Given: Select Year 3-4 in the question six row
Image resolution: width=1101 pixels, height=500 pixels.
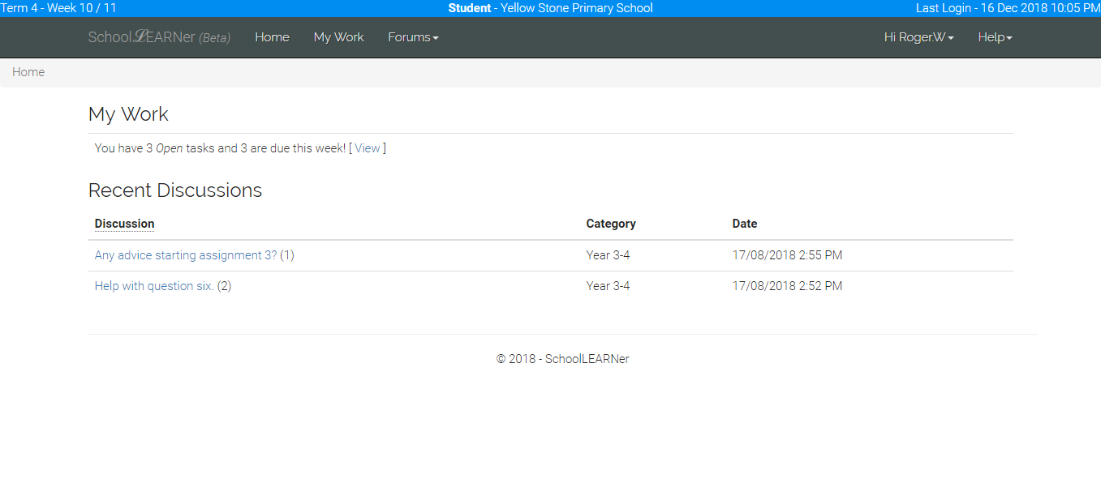Looking at the screenshot, I should click(x=608, y=286).
